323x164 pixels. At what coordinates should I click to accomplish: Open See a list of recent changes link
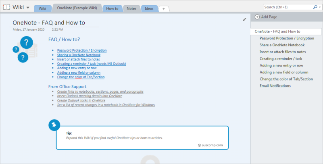pyautogui.click(x=106, y=105)
